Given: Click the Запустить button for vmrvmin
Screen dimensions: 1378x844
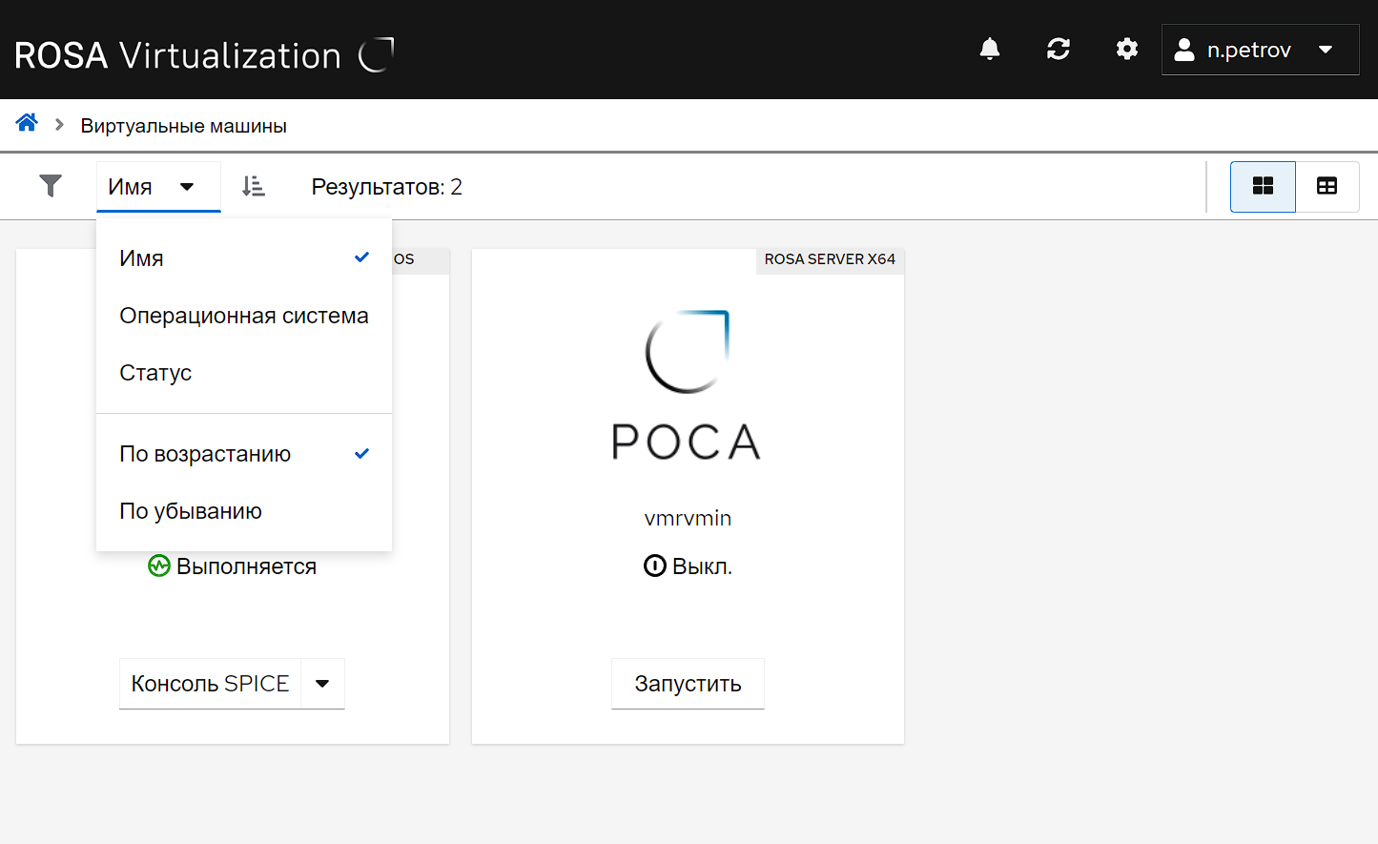Looking at the screenshot, I should pos(688,684).
